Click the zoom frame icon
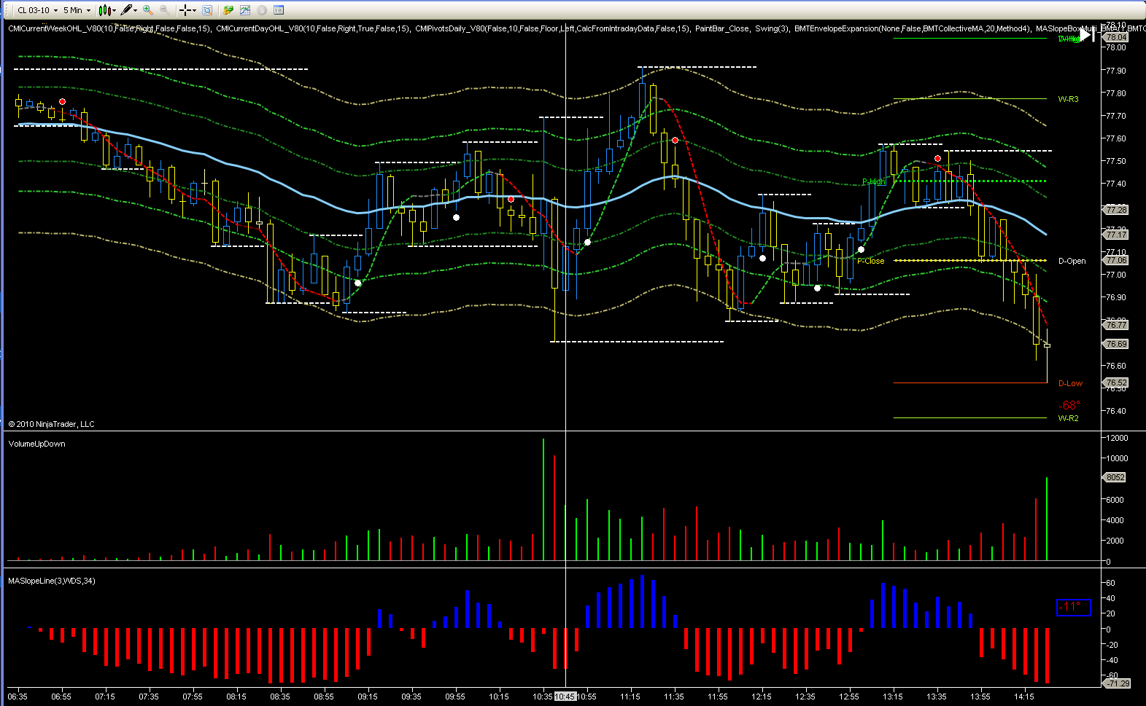1146x706 pixels. click(207, 10)
